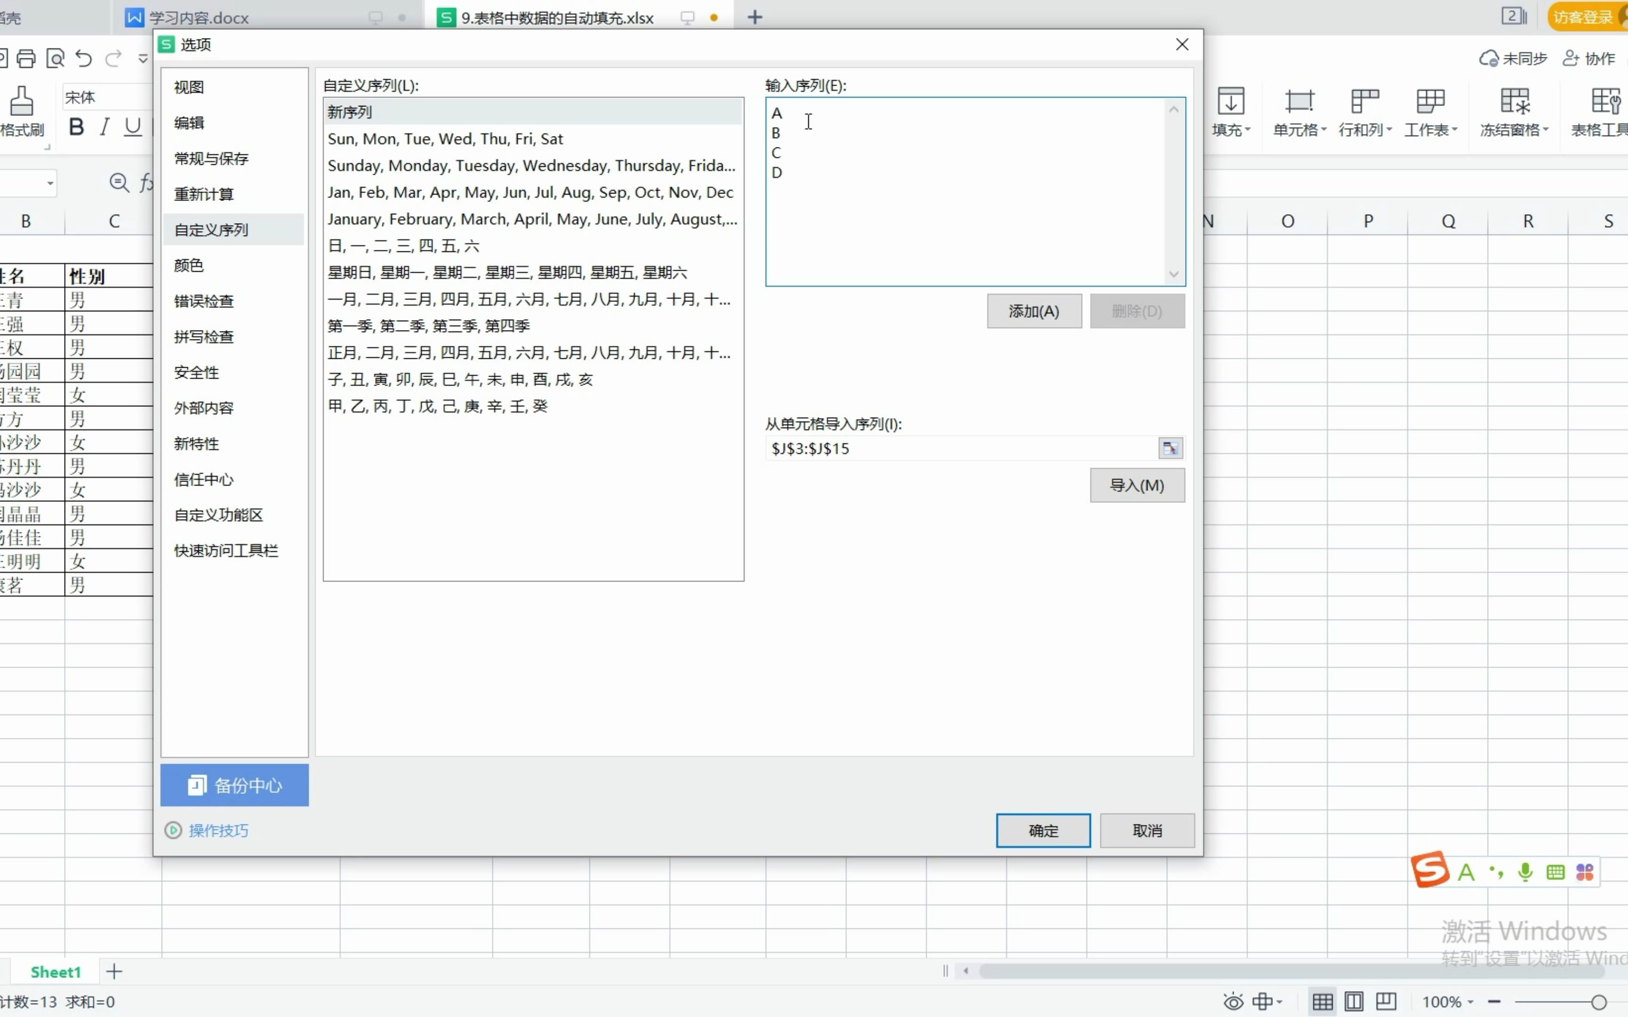1628x1017 pixels.
Task: Open Print Preview from the quick toolbar
Action: tap(55, 59)
